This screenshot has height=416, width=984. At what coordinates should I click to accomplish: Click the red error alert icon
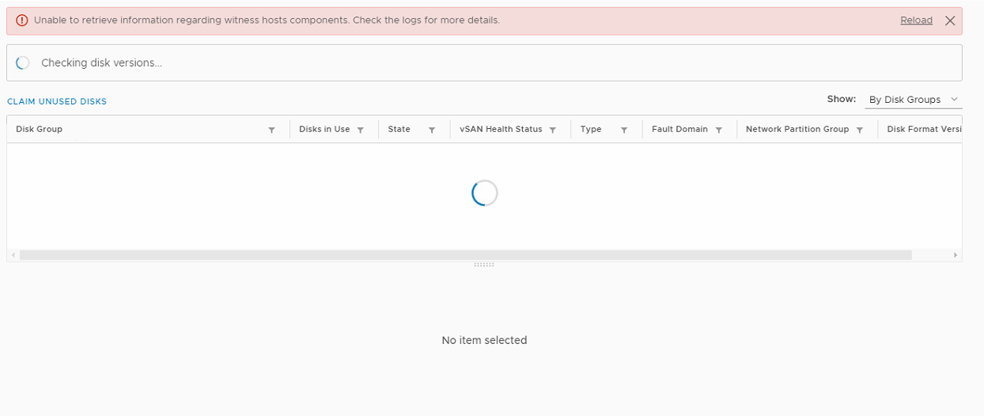click(21, 21)
